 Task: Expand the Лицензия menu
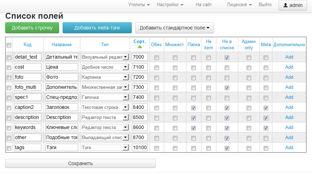[x=239, y=5]
